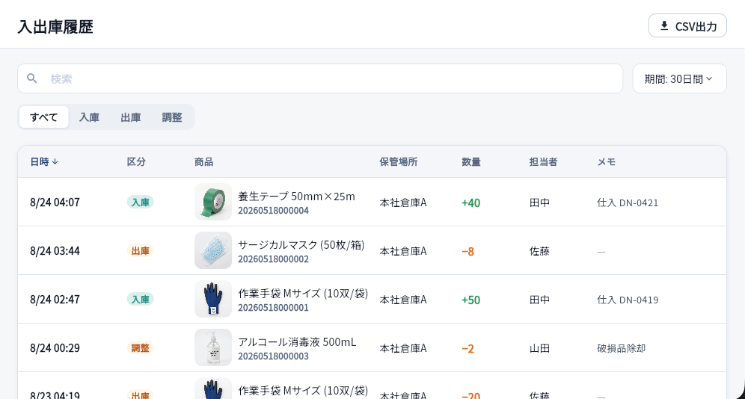The image size is (745, 399).
Task: Switch to the 出庫 filter tab
Action: (x=131, y=117)
